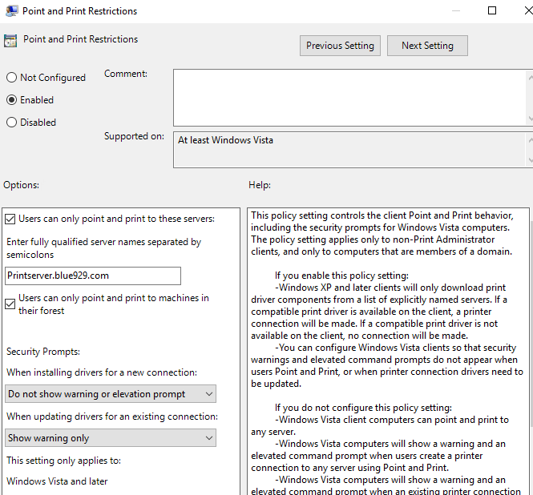
Task: Click the Comment box scroll down arrow
Action: (x=529, y=119)
